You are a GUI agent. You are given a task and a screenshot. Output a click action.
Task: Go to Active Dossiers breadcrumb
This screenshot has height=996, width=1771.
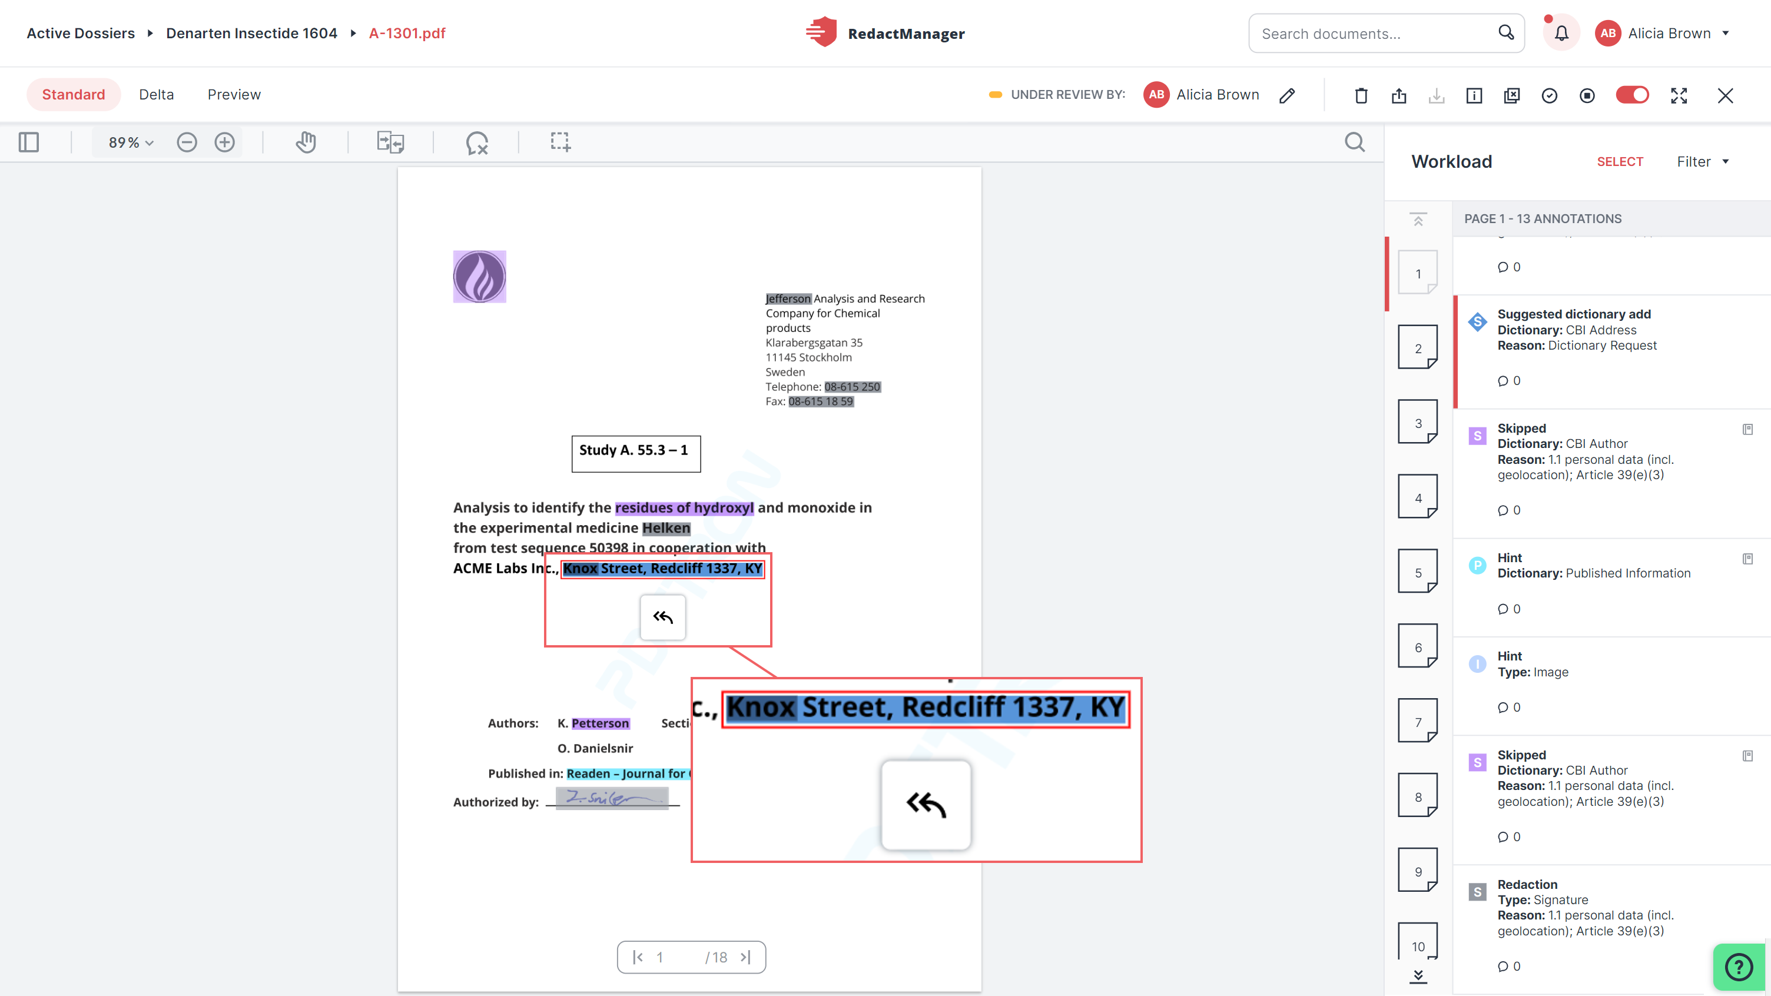pyautogui.click(x=81, y=33)
